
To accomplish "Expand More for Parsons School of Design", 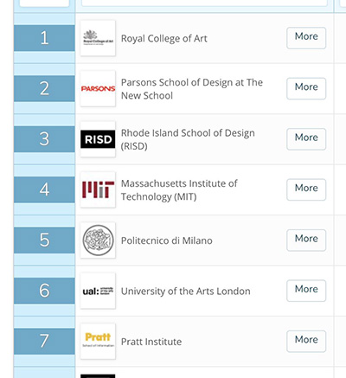I will coord(306,88).
